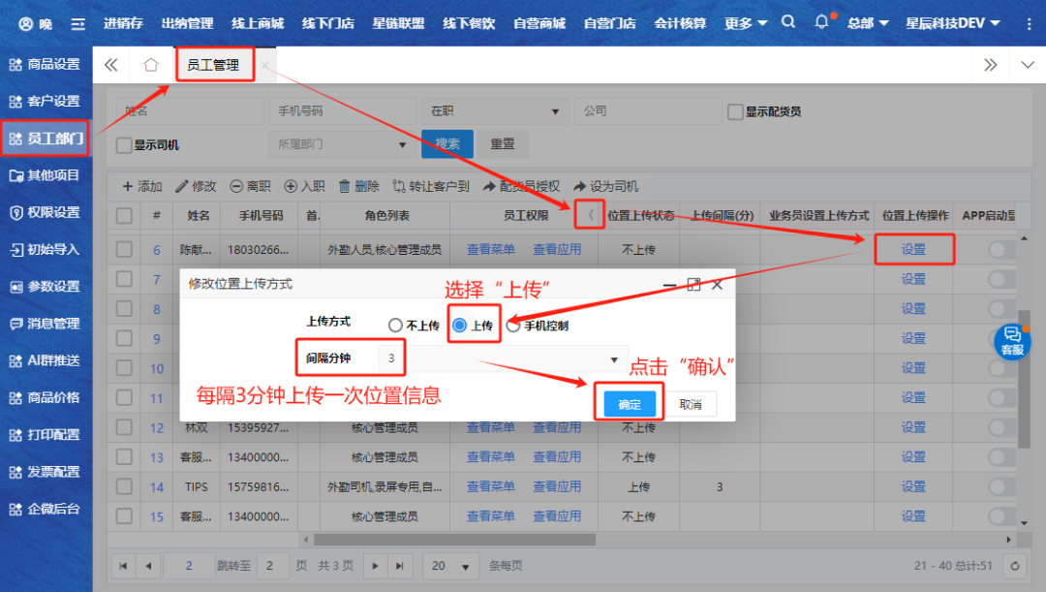The width and height of the screenshot is (1046, 592).
Task: Go to the next page arrow
Action: click(x=375, y=565)
